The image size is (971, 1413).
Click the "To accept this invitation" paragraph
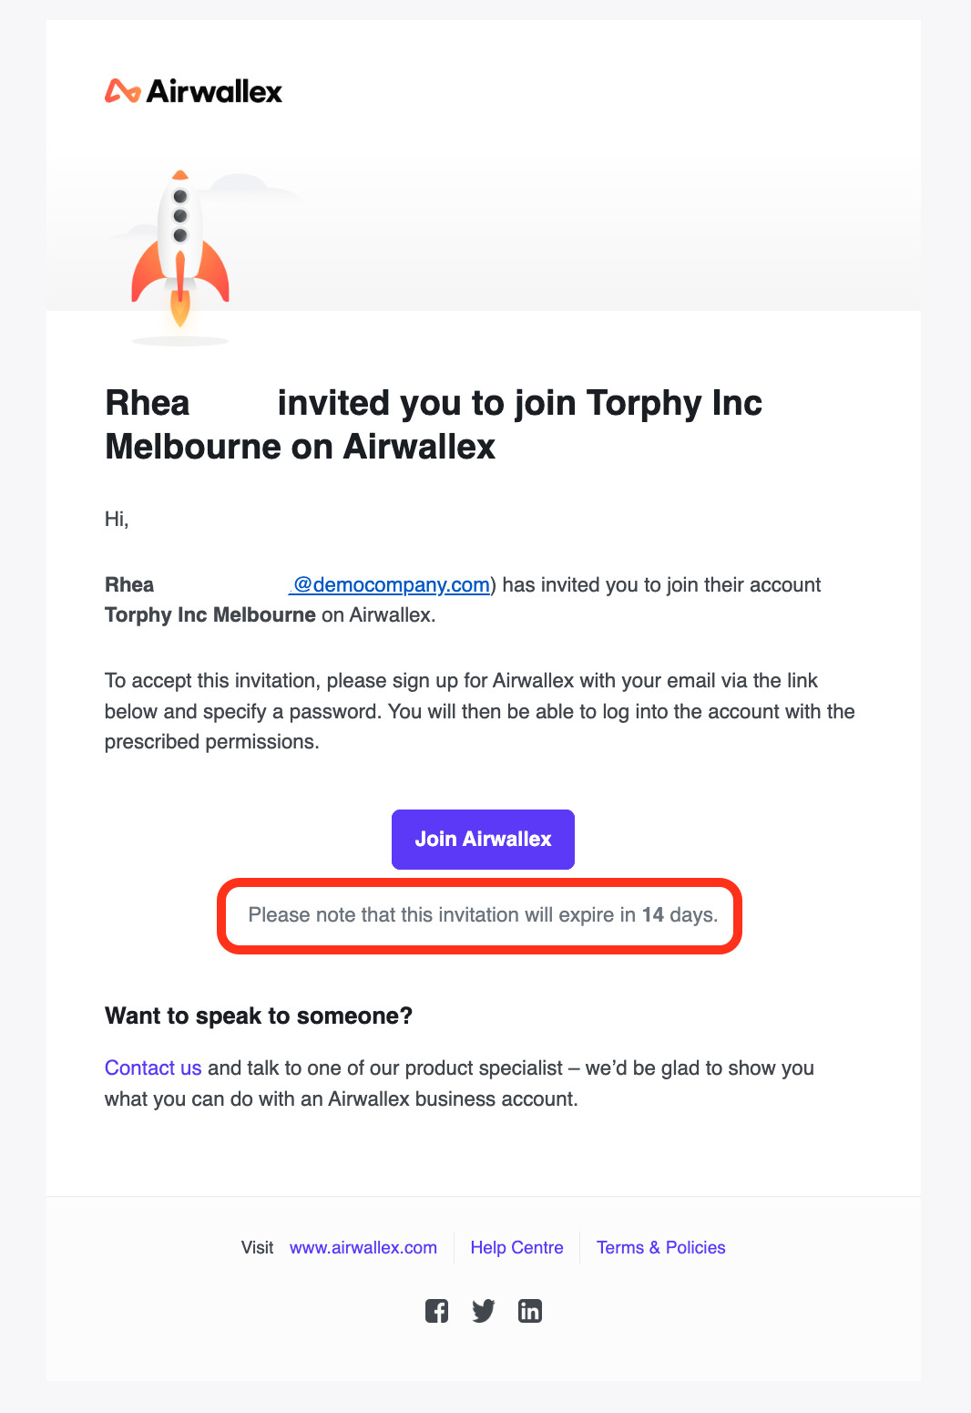tap(479, 711)
